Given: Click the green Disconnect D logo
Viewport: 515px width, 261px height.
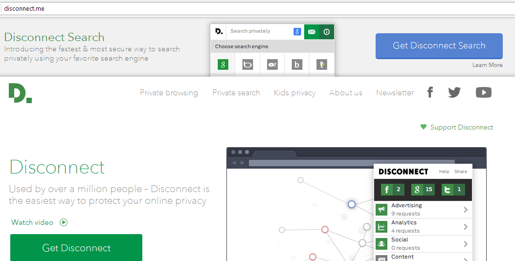Looking at the screenshot, I should click(20, 93).
